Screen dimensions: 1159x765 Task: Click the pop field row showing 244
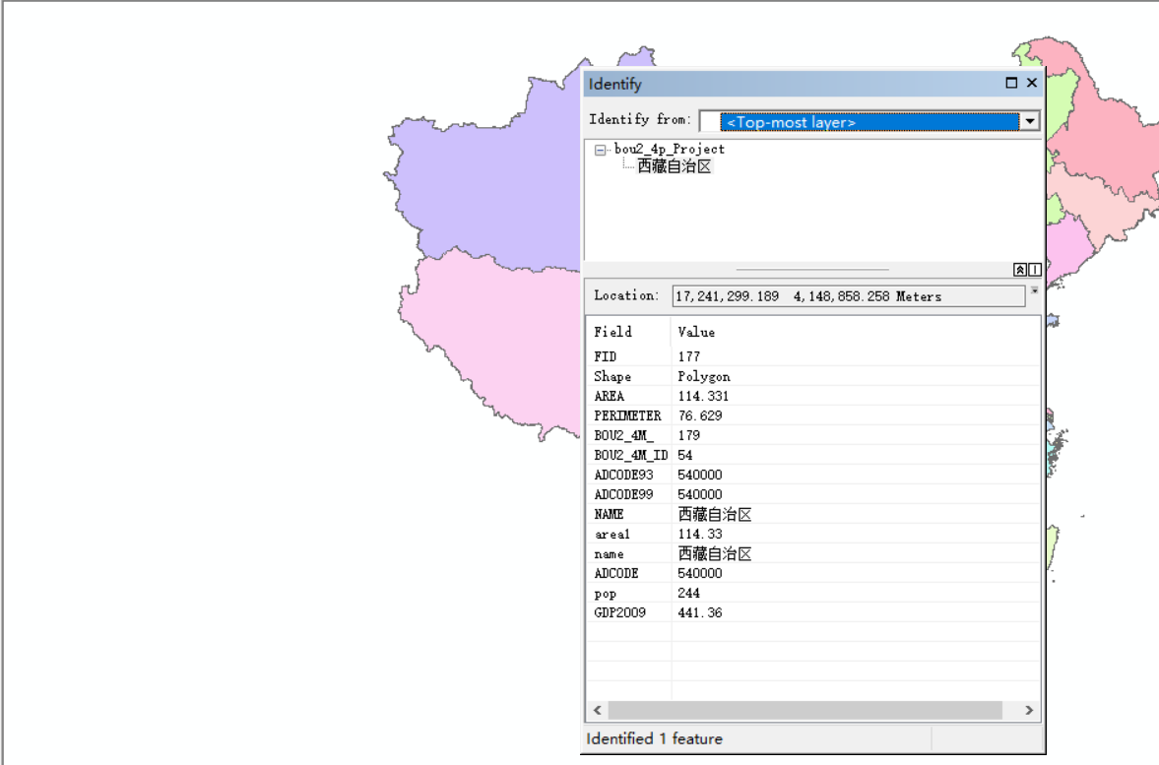pyautogui.click(x=687, y=593)
